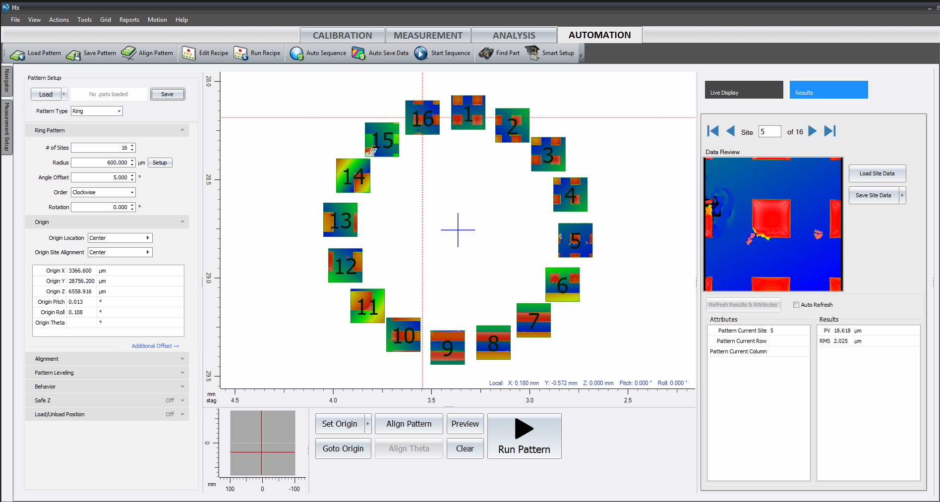Expand the Safe Z section

coord(182,400)
